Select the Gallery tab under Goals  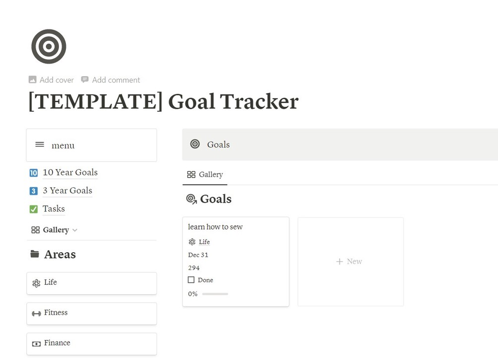(x=205, y=175)
